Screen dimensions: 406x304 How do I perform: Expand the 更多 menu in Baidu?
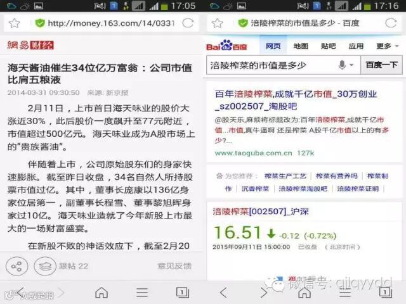pyautogui.click(x=387, y=46)
